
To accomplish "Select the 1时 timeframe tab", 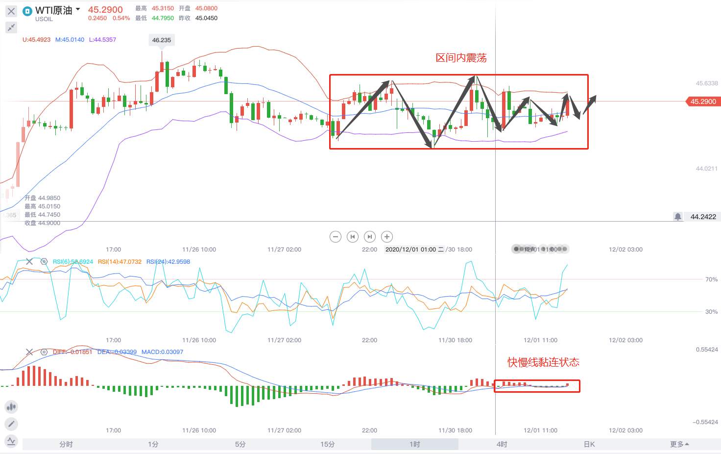I will click(415, 444).
